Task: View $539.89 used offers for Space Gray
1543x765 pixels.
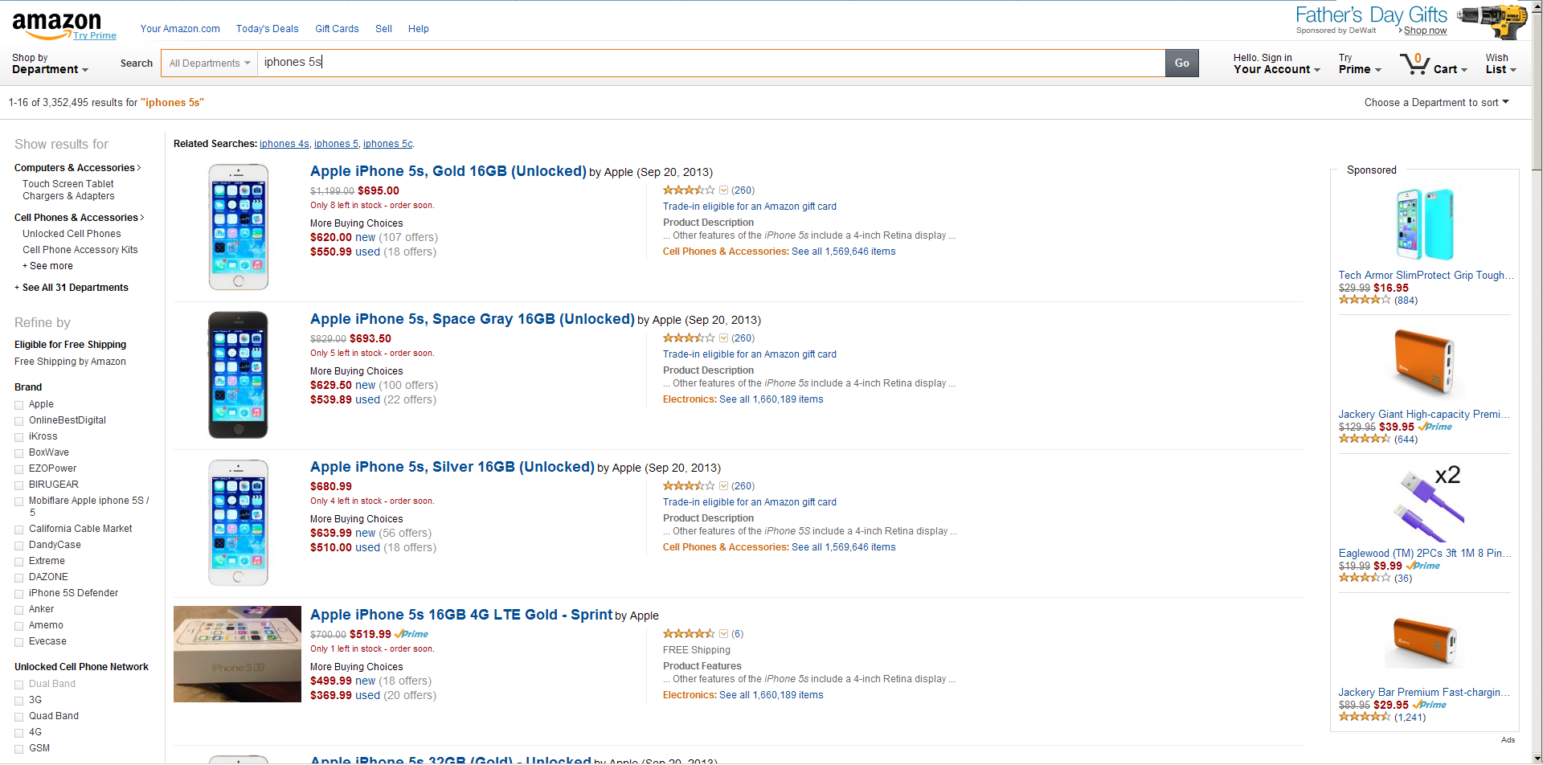Action: [373, 399]
